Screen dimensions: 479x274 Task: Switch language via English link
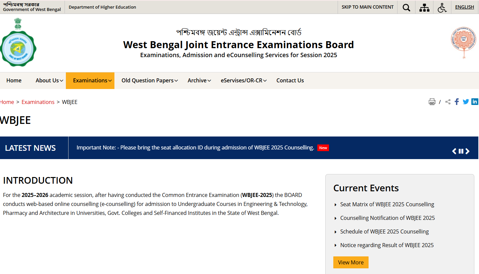click(x=464, y=7)
